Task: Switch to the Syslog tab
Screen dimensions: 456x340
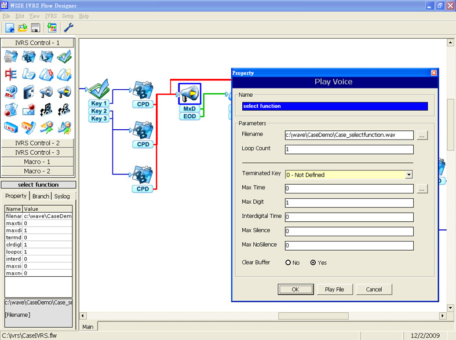Action: tap(62, 196)
